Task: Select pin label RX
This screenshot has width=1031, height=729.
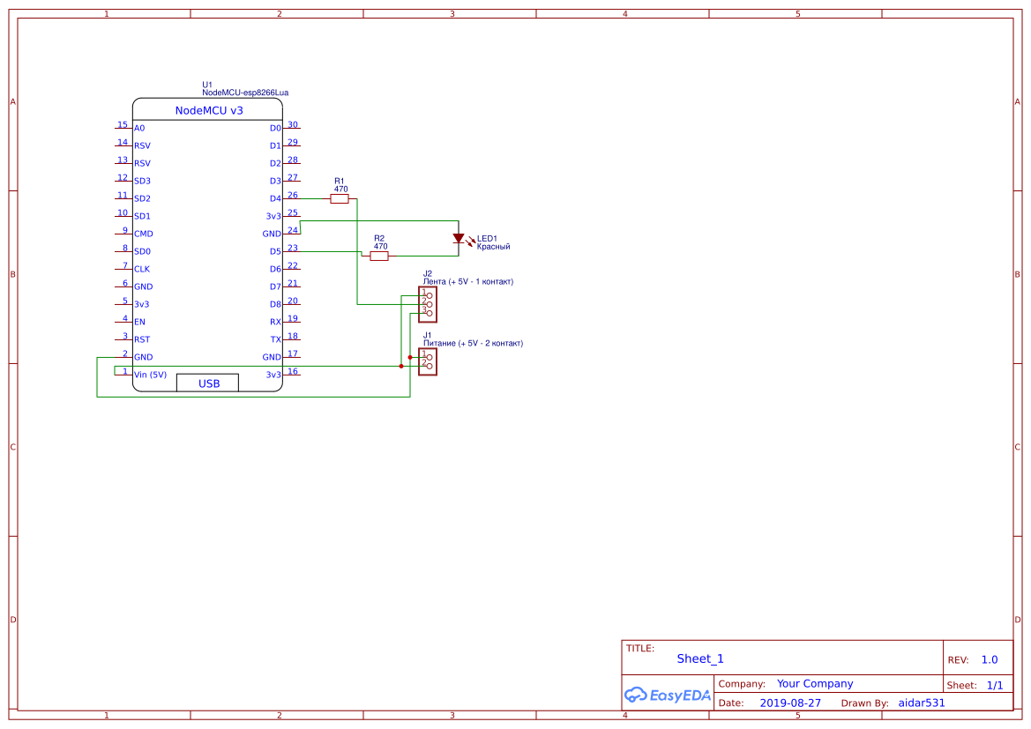Action: coord(275,322)
